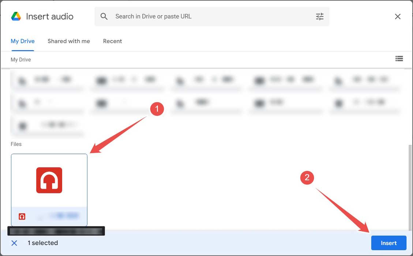Viewport: 413px width, 256px height.
Task: Click the small headphone icon beside the file name
Action: [x=22, y=216]
